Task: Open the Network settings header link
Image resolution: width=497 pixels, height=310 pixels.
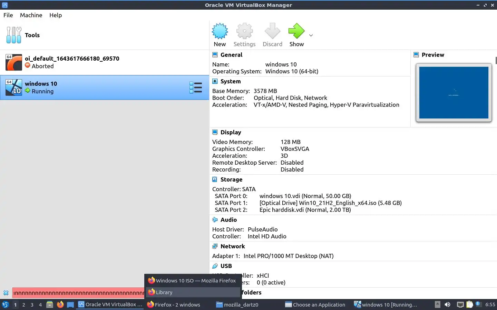Action: click(233, 246)
